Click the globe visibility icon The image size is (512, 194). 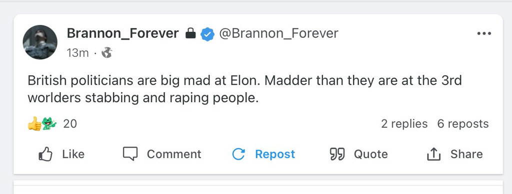click(x=106, y=52)
